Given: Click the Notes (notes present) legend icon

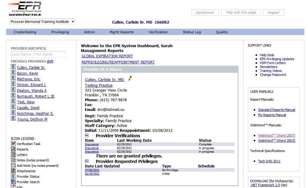Looking at the screenshot, I should click(13, 160).
